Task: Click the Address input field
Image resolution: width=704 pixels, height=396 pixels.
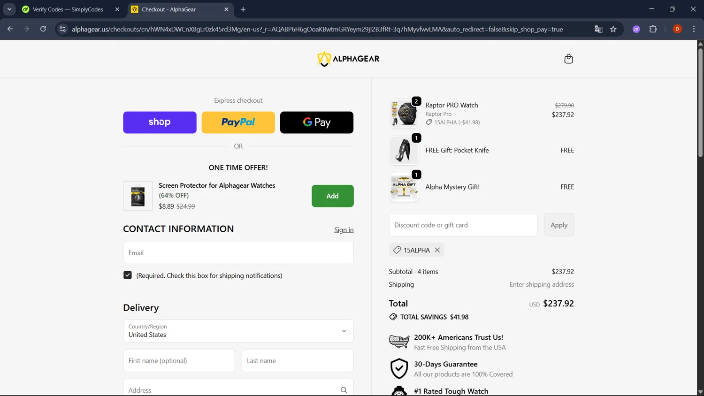Action: pos(238,388)
